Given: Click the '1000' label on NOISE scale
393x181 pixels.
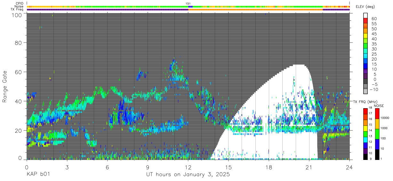Looking at the screenshot, I should (384, 128).
